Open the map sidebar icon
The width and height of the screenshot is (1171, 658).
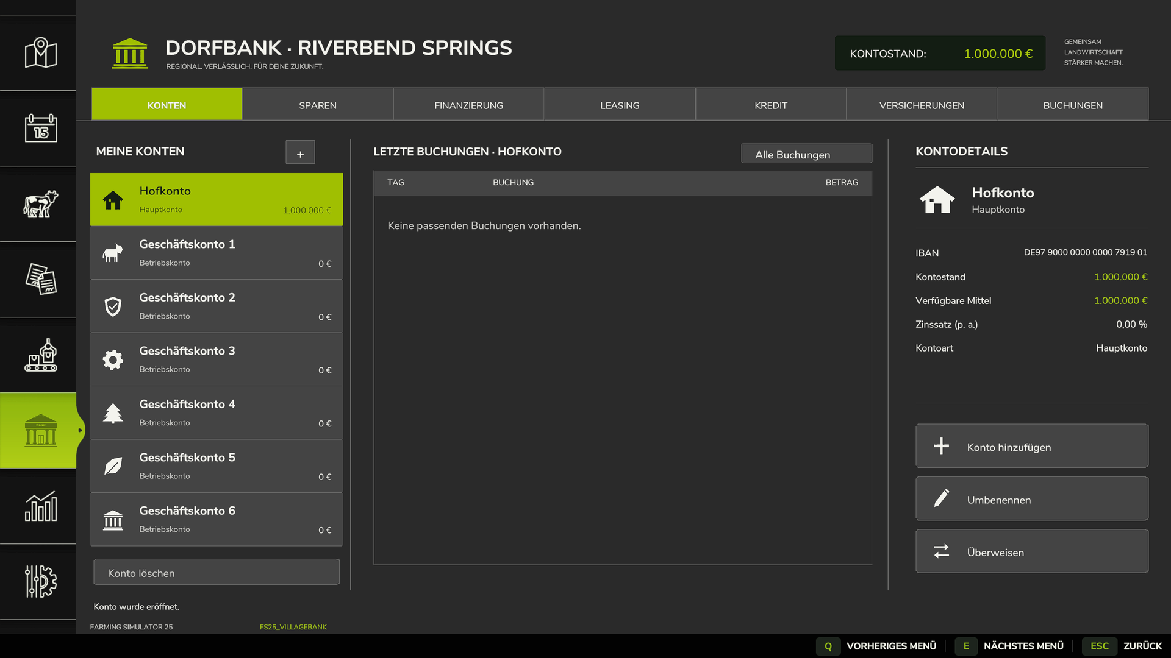tap(40, 53)
